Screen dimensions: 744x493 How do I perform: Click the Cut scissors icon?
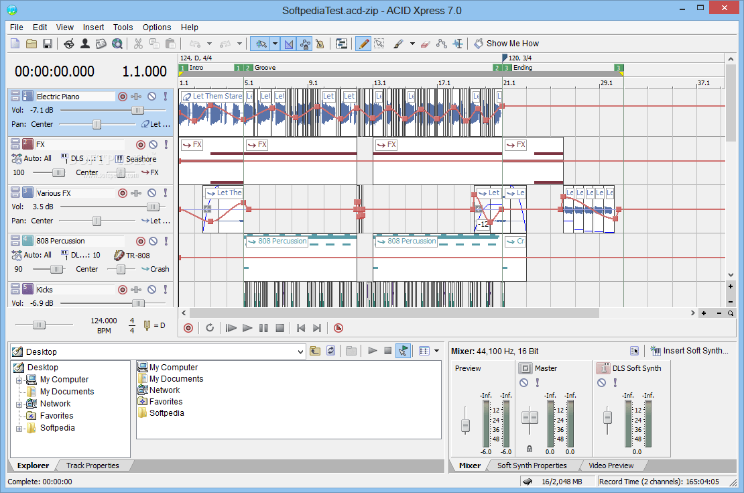coord(138,44)
